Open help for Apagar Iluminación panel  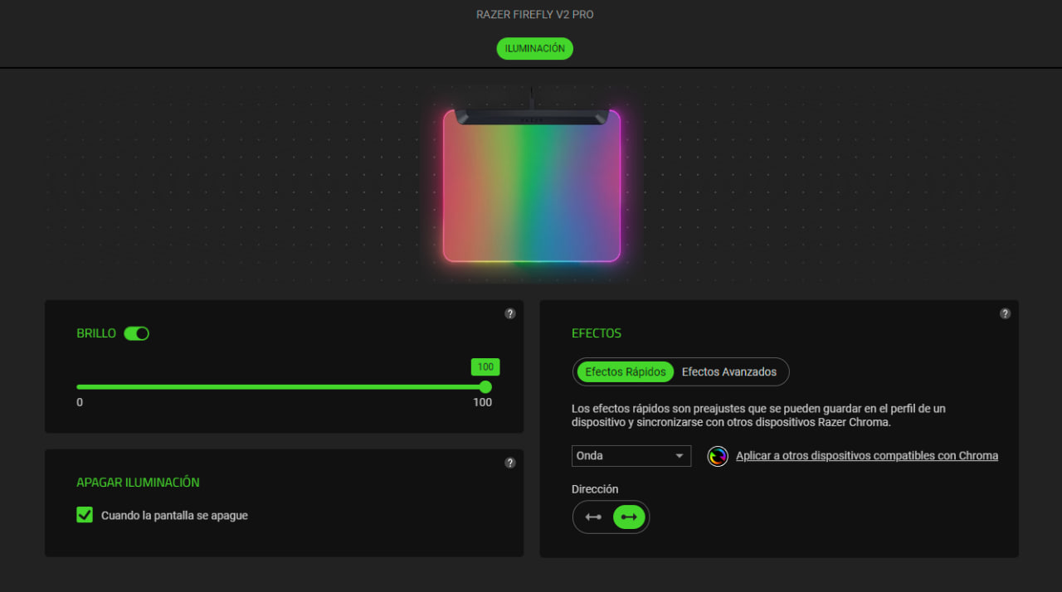[510, 463]
